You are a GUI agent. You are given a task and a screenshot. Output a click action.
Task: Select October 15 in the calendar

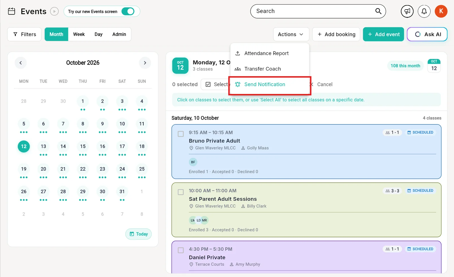pos(83,146)
